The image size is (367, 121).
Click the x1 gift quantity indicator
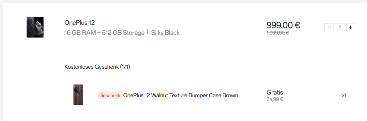(344, 95)
